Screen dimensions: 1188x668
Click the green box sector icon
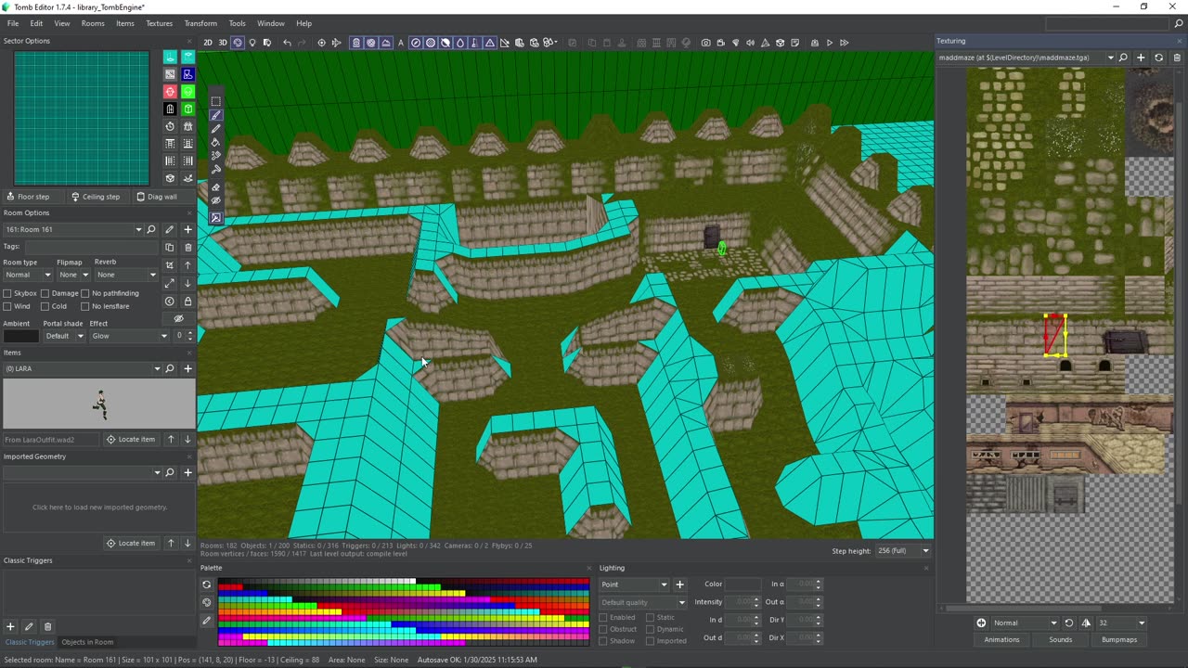point(187,109)
